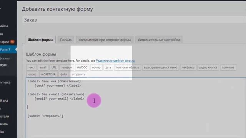The width and height of the screenshot is (246, 138).
Task: Switch to the Шаблон формы tab
Action: 40,40
